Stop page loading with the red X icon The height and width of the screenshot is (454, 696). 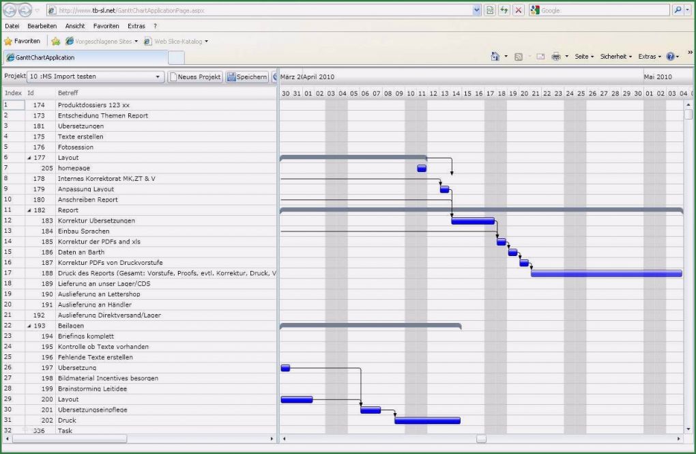coord(519,10)
